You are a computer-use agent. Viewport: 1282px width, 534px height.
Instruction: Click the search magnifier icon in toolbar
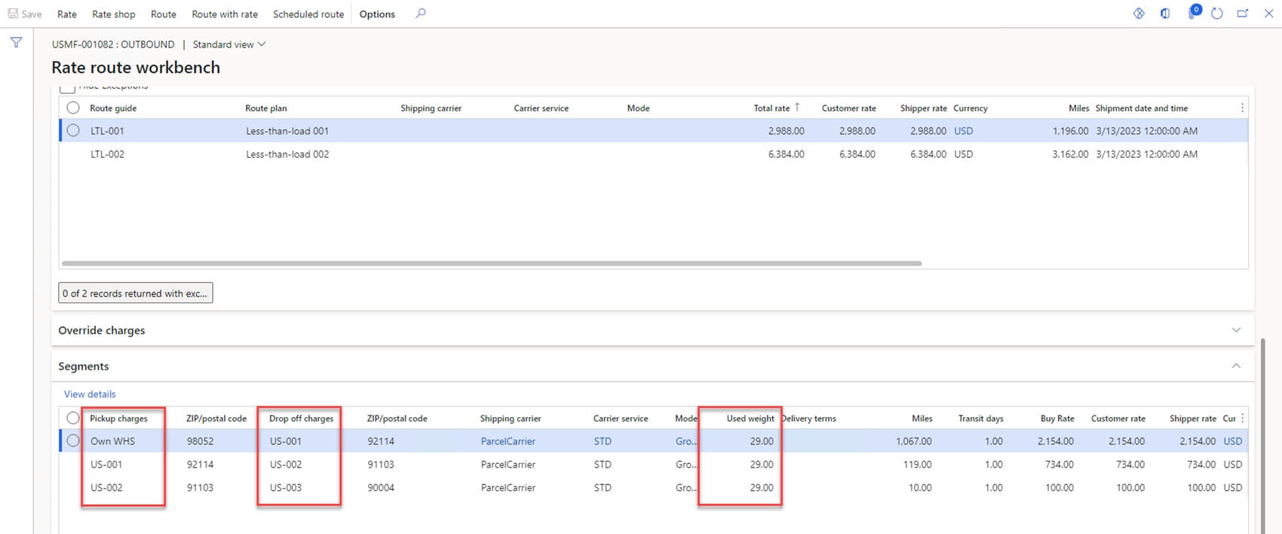click(x=421, y=14)
